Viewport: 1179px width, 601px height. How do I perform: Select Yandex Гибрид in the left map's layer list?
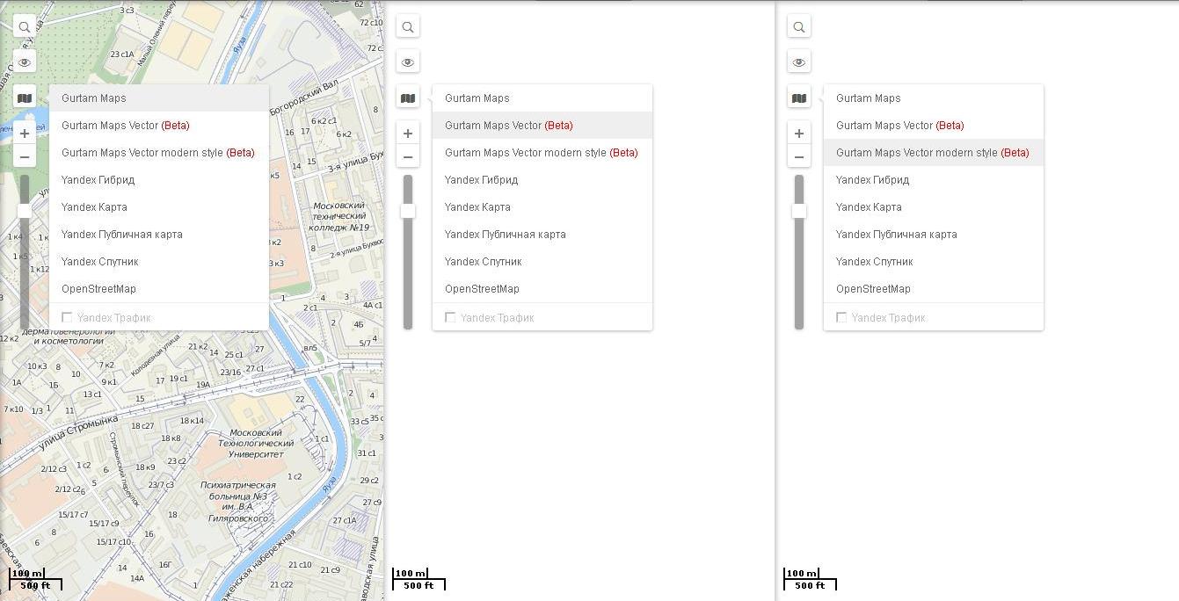[98, 180]
